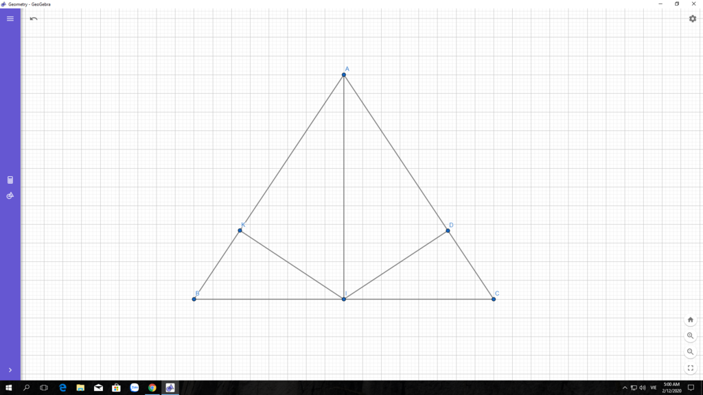
Task: Open Google Chrome from the taskbar
Action: pos(152,388)
